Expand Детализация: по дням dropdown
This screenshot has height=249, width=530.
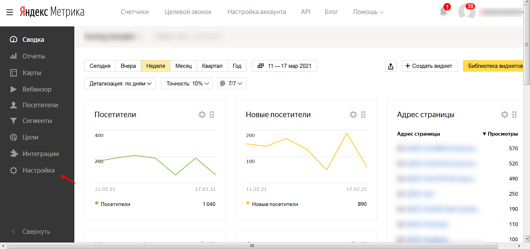[120, 84]
